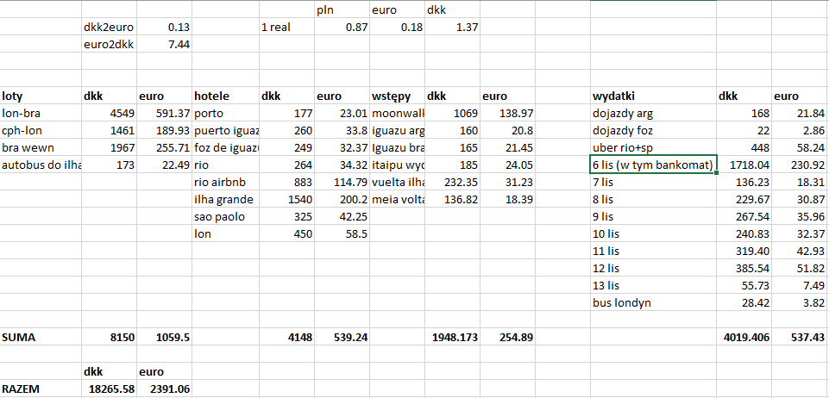Select the 1.37 dkk rate cell

click(x=453, y=27)
